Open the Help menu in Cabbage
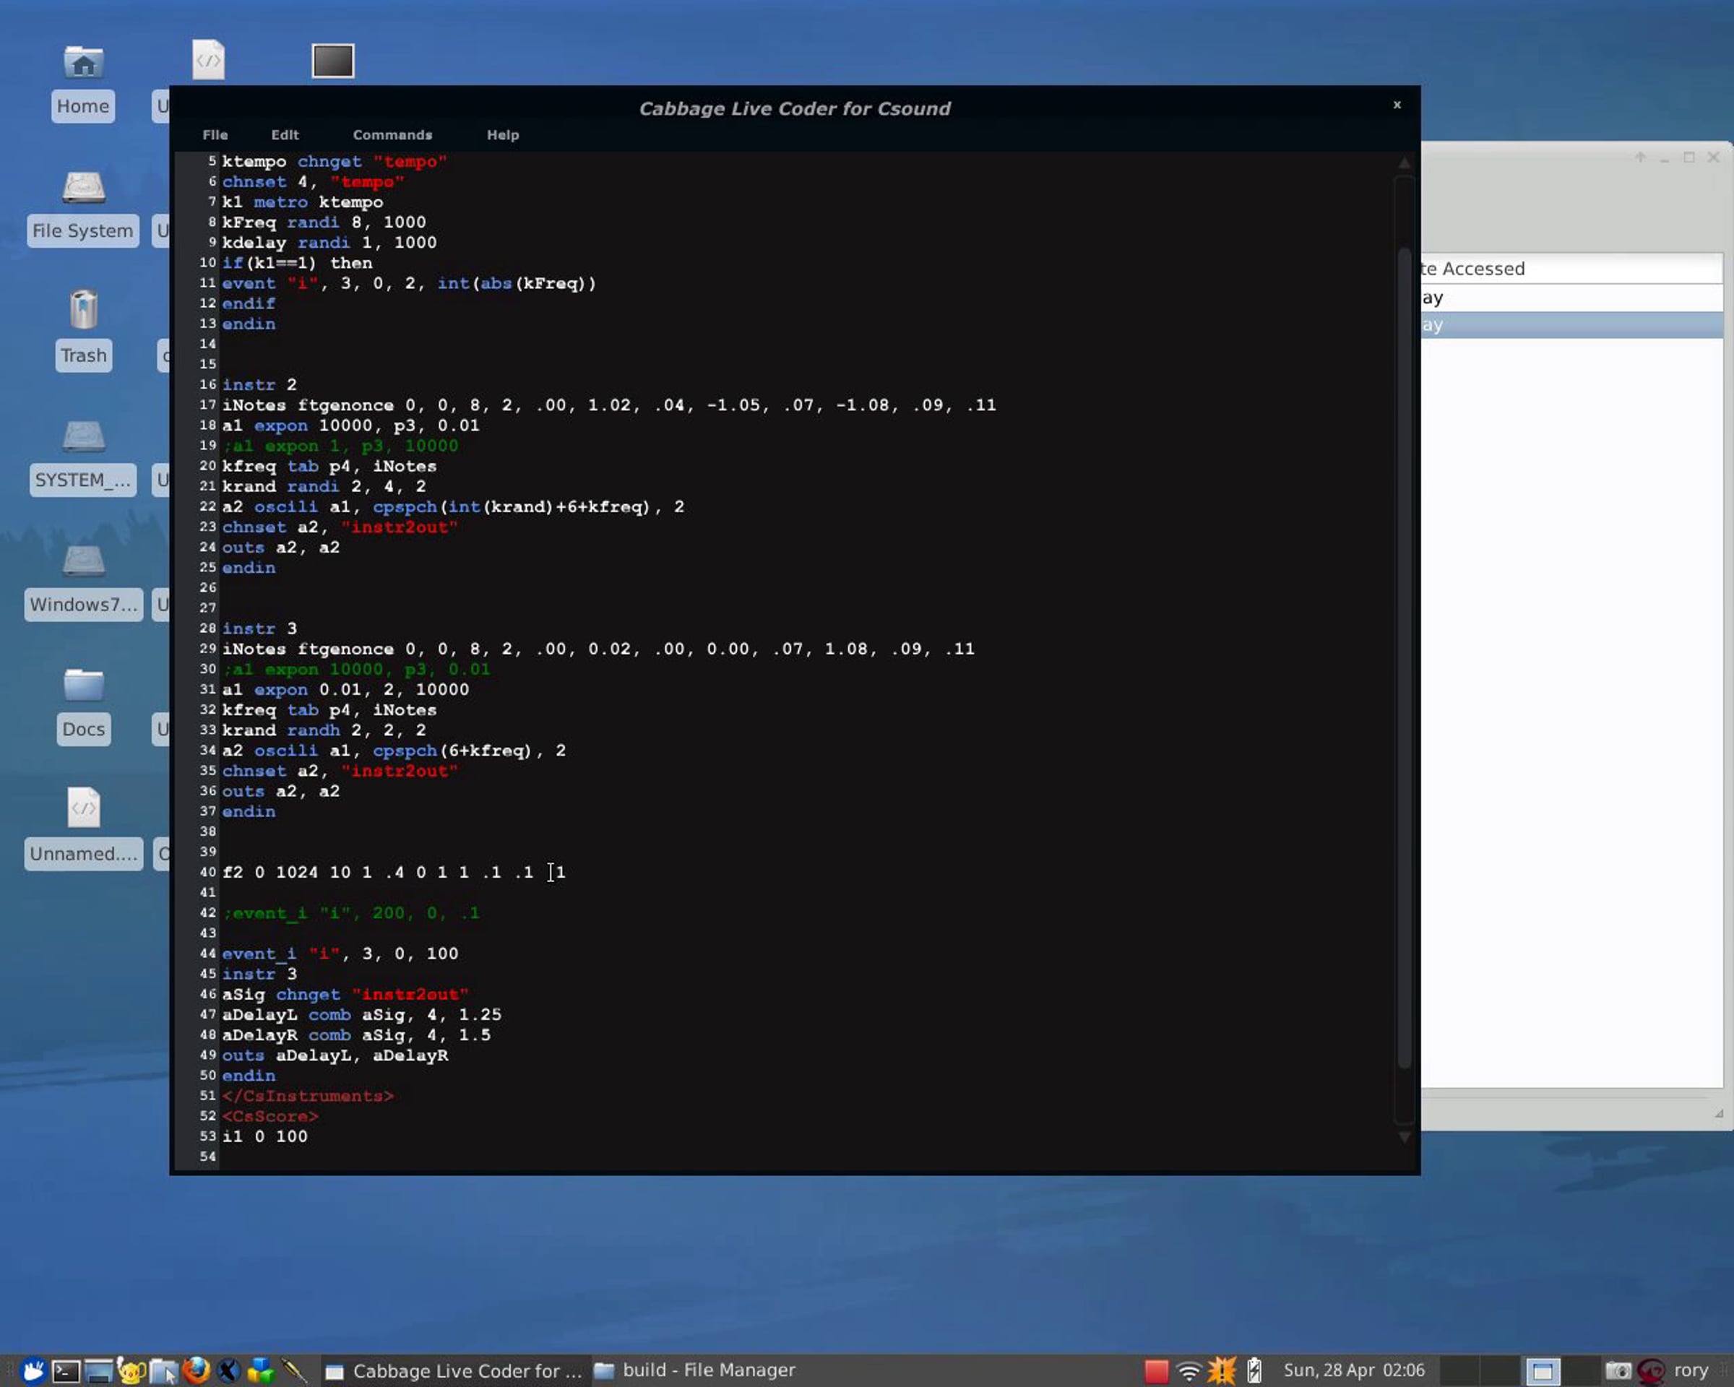This screenshot has width=1734, height=1387. (503, 135)
